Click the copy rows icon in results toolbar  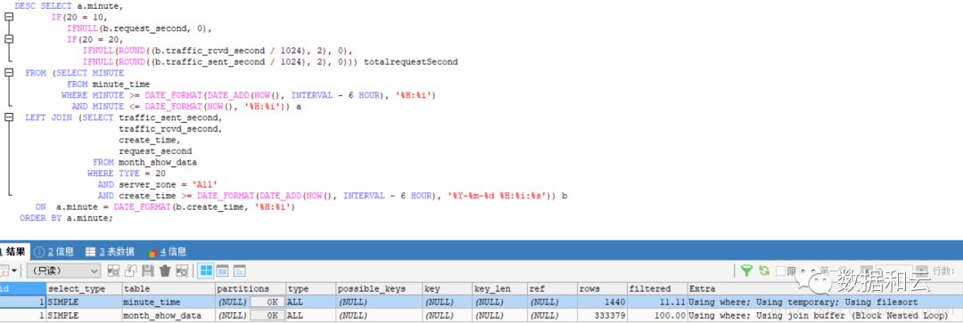(x=131, y=271)
